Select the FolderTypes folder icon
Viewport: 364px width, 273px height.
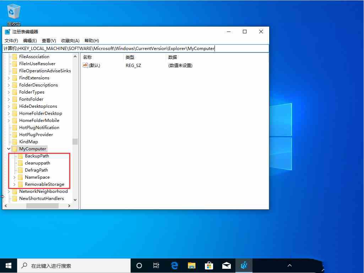(15, 92)
